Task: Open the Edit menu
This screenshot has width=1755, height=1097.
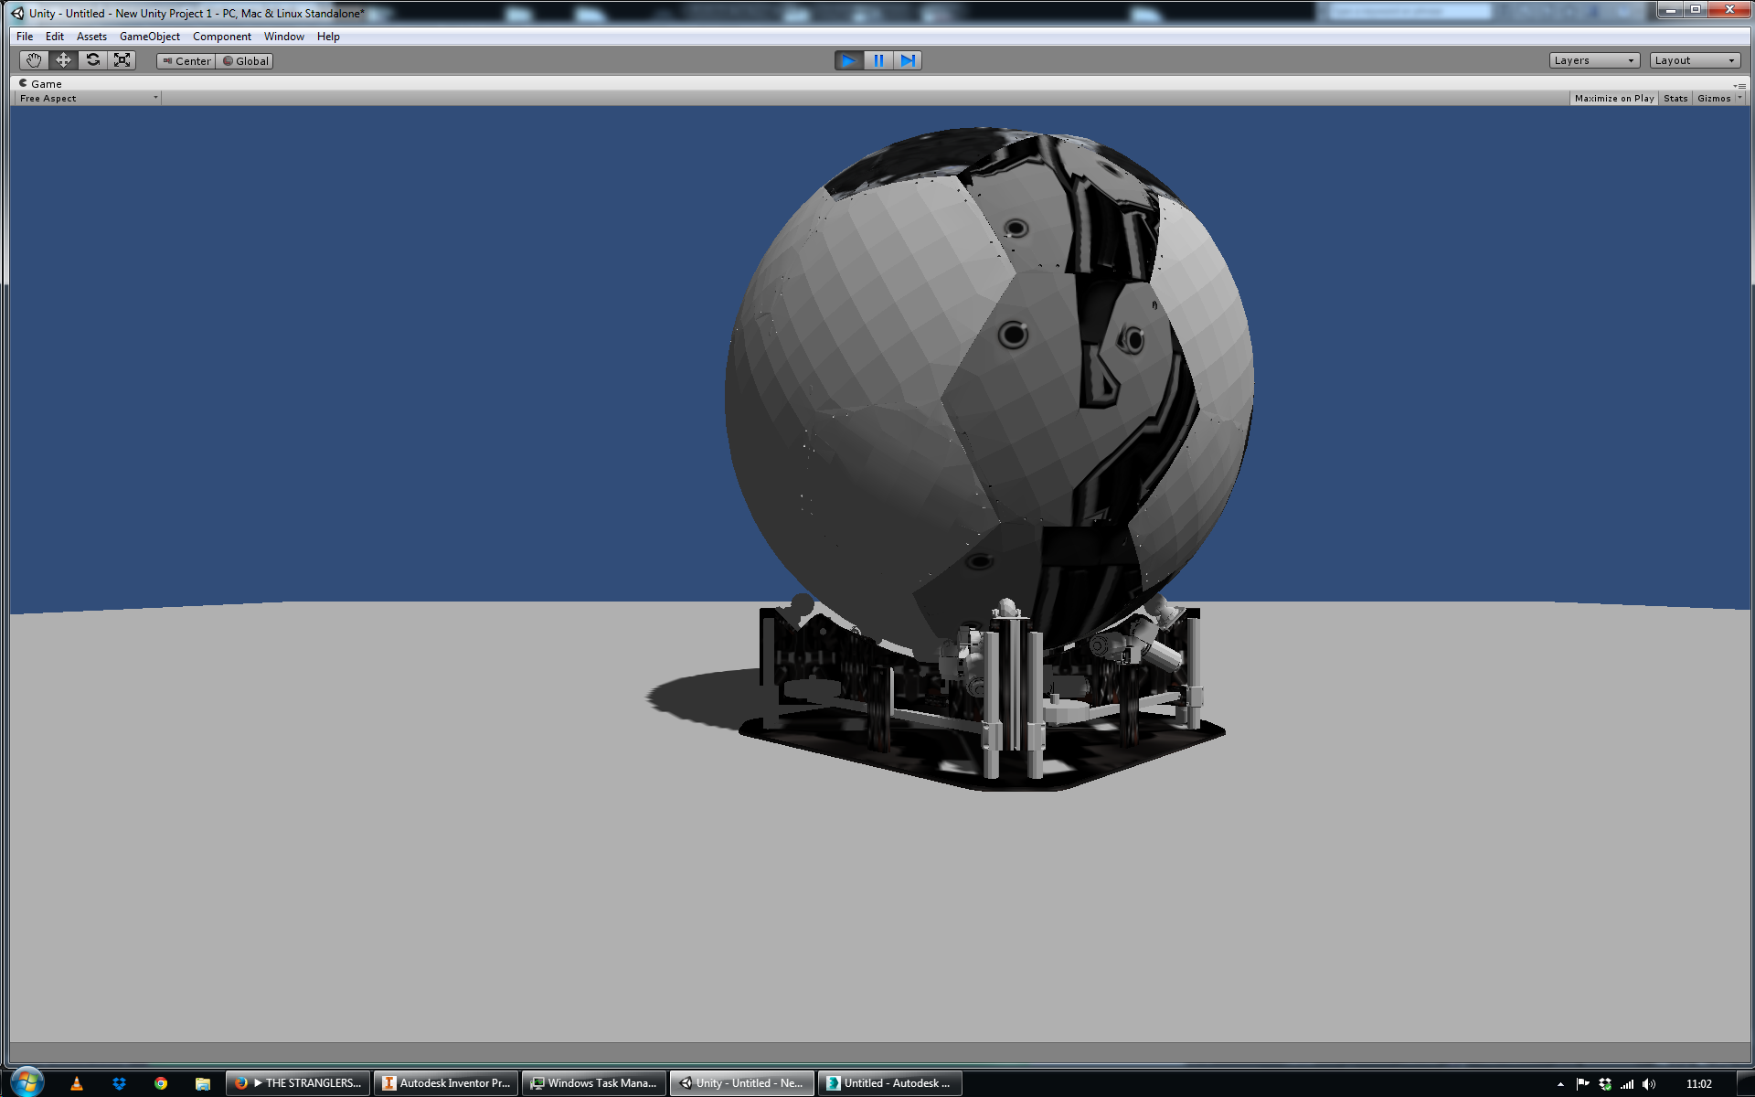Action: pyautogui.click(x=55, y=37)
